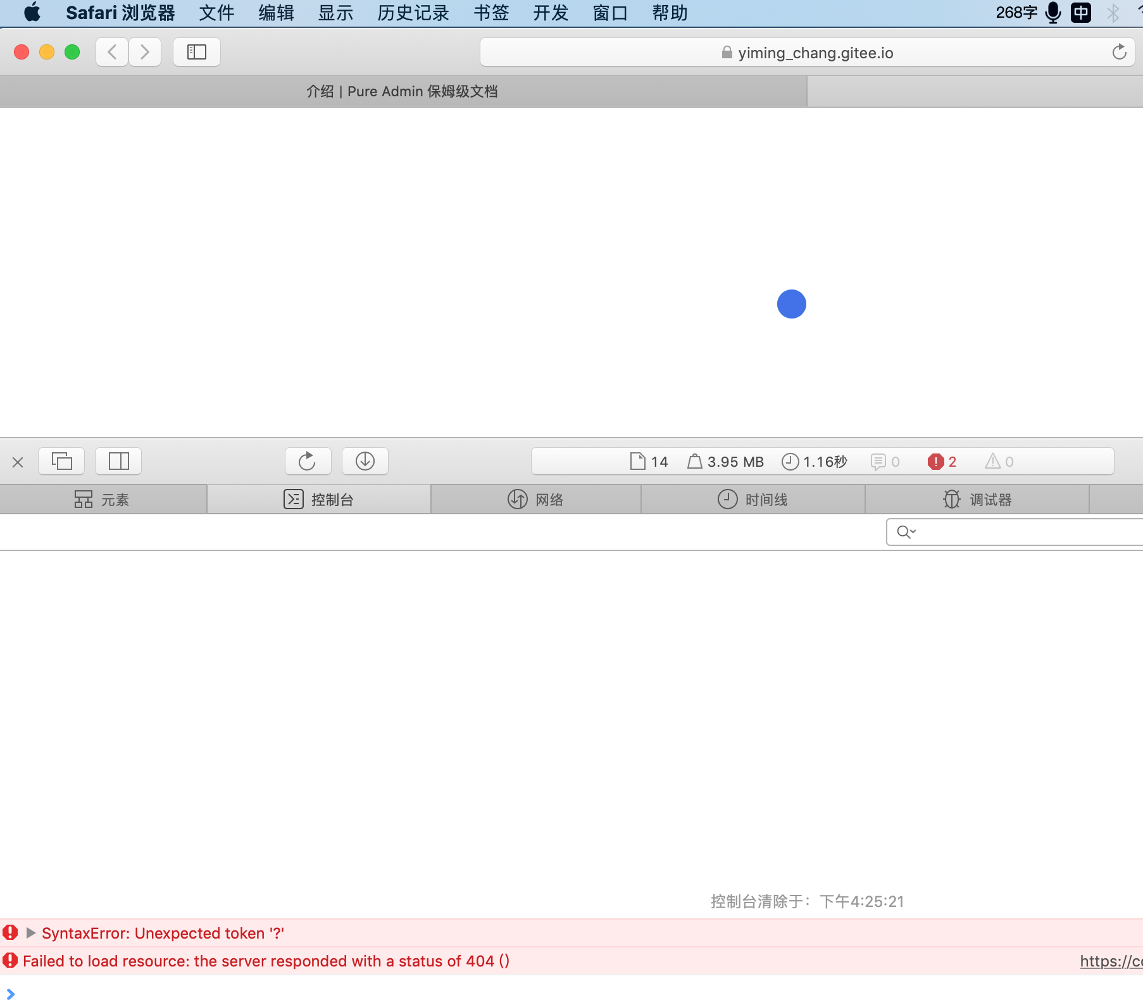Image resolution: width=1143 pixels, height=1007 pixels.
Task: Click the input method indicator 中
Action: click(x=1082, y=12)
